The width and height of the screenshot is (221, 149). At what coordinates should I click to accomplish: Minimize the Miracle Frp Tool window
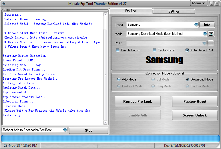coord(212,3)
